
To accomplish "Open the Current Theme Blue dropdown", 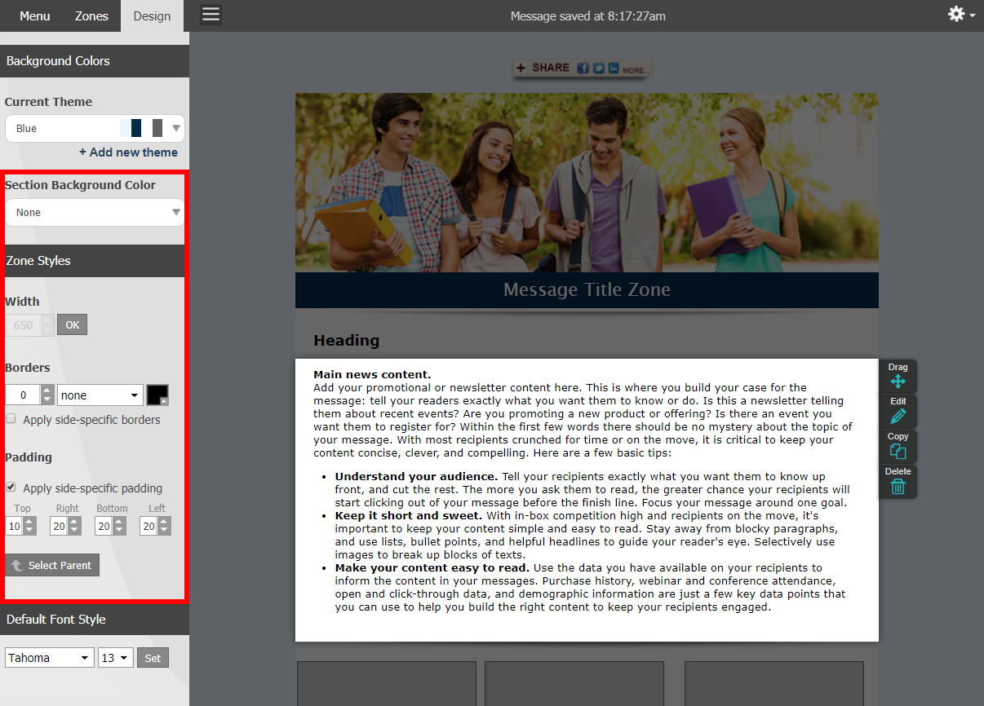I will pos(95,128).
